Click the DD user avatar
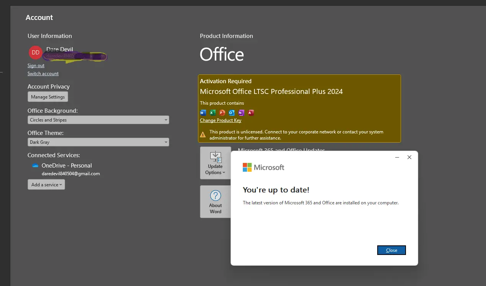Image resolution: width=486 pixels, height=286 pixels. click(x=36, y=53)
